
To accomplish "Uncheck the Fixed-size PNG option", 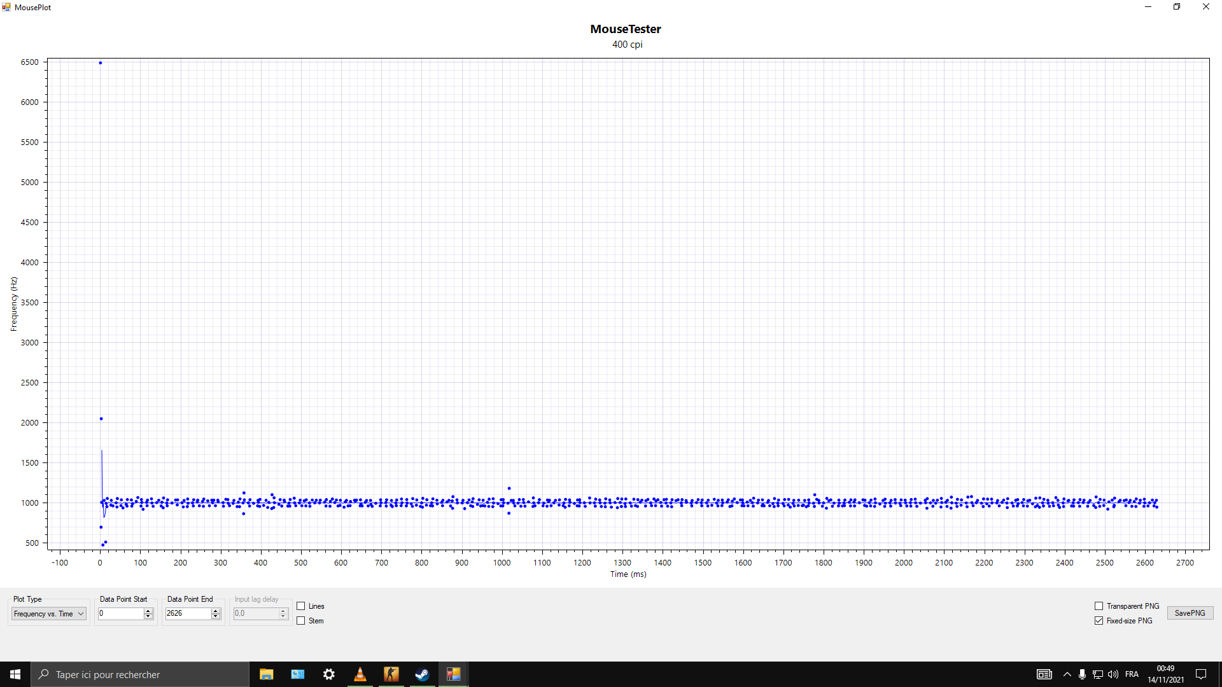I will [x=1099, y=621].
